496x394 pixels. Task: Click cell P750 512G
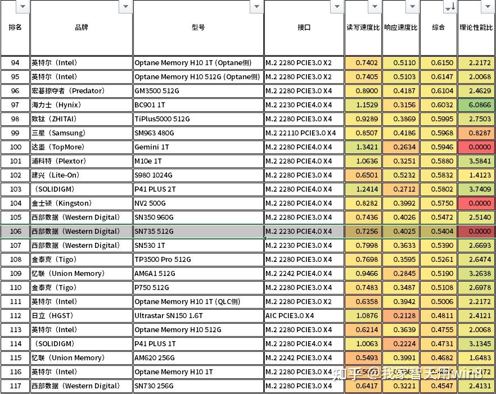(x=199, y=287)
